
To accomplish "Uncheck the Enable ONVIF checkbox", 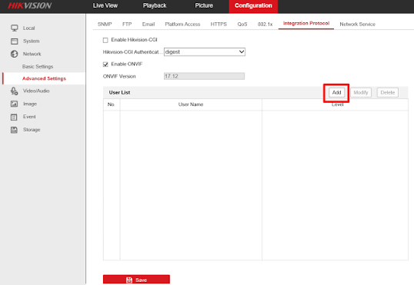I will pos(105,64).
